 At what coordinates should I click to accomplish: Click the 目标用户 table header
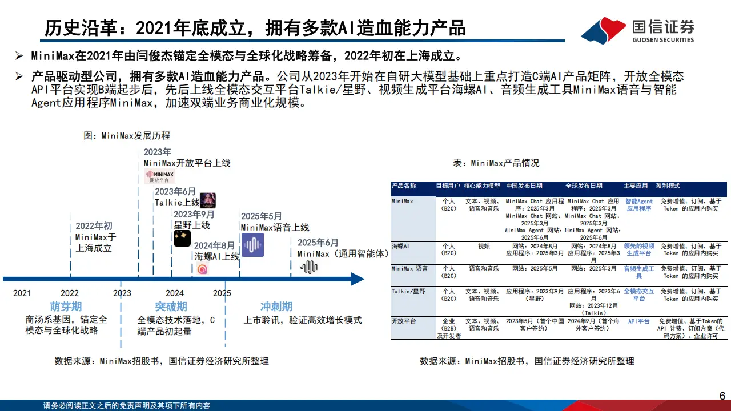pyautogui.click(x=448, y=186)
